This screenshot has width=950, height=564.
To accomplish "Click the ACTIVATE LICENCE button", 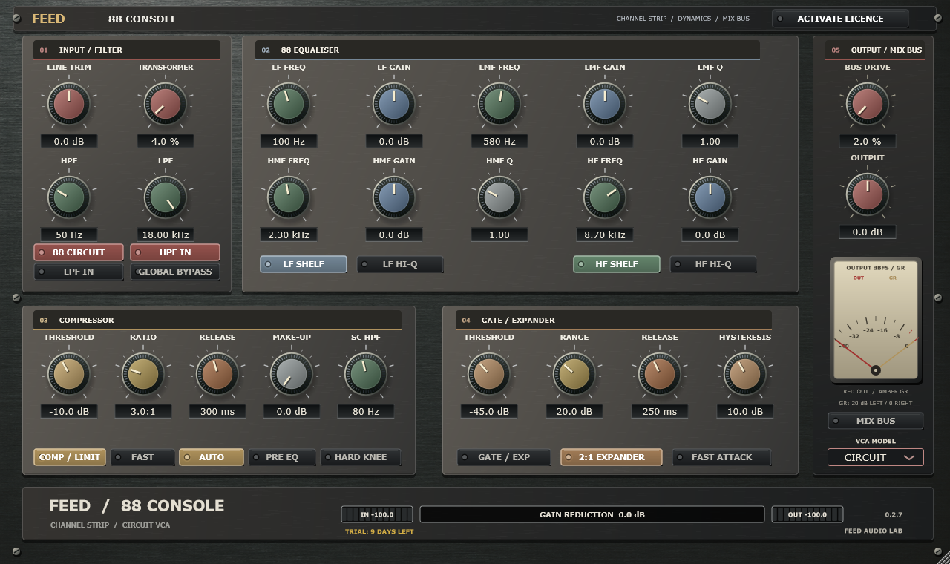I will (x=840, y=19).
